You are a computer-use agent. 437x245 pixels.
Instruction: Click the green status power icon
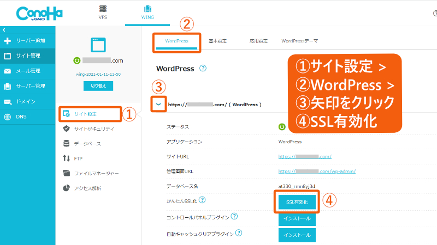282,127
